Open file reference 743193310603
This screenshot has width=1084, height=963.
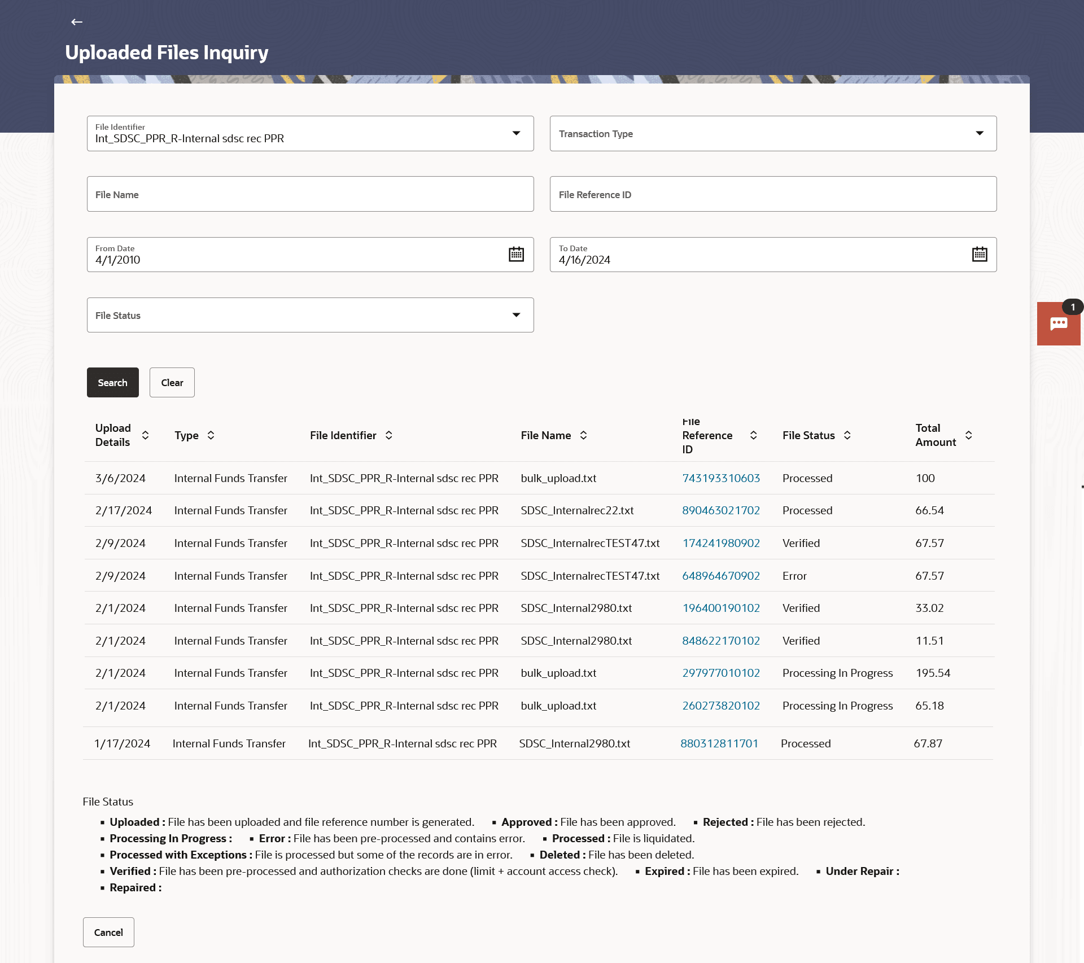click(x=720, y=478)
